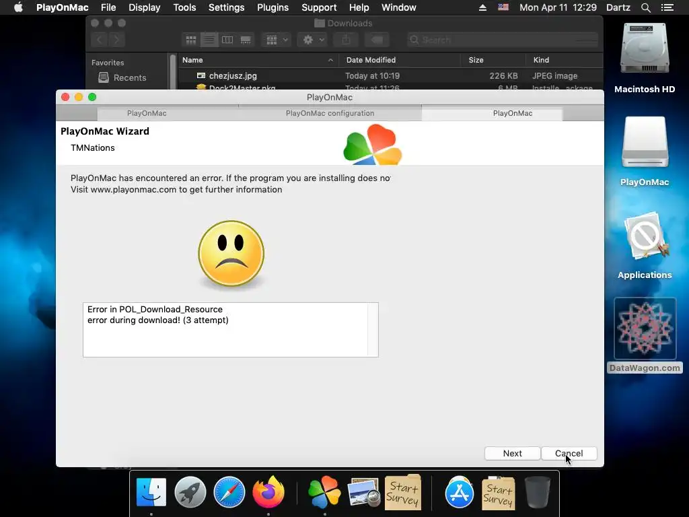The height and width of the screenshot is (517, 689).
Task: Click Next in the PlayOnMac wizard
Action: tap(512, 453)
